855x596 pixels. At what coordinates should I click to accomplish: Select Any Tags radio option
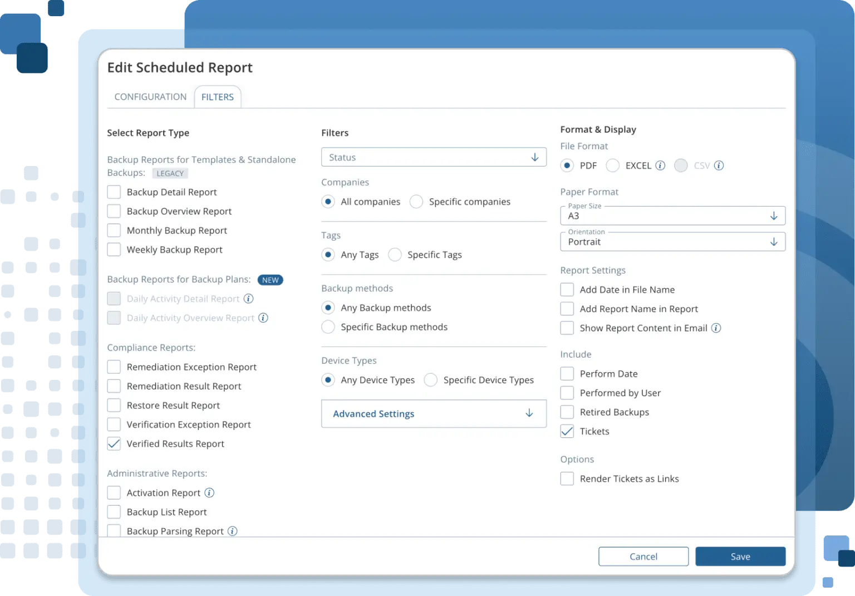(328, 255)
